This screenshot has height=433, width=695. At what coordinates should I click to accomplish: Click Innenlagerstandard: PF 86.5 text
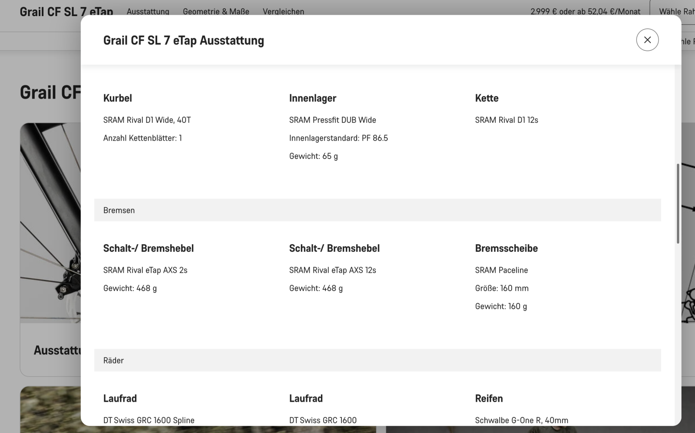tap(338, 138)
